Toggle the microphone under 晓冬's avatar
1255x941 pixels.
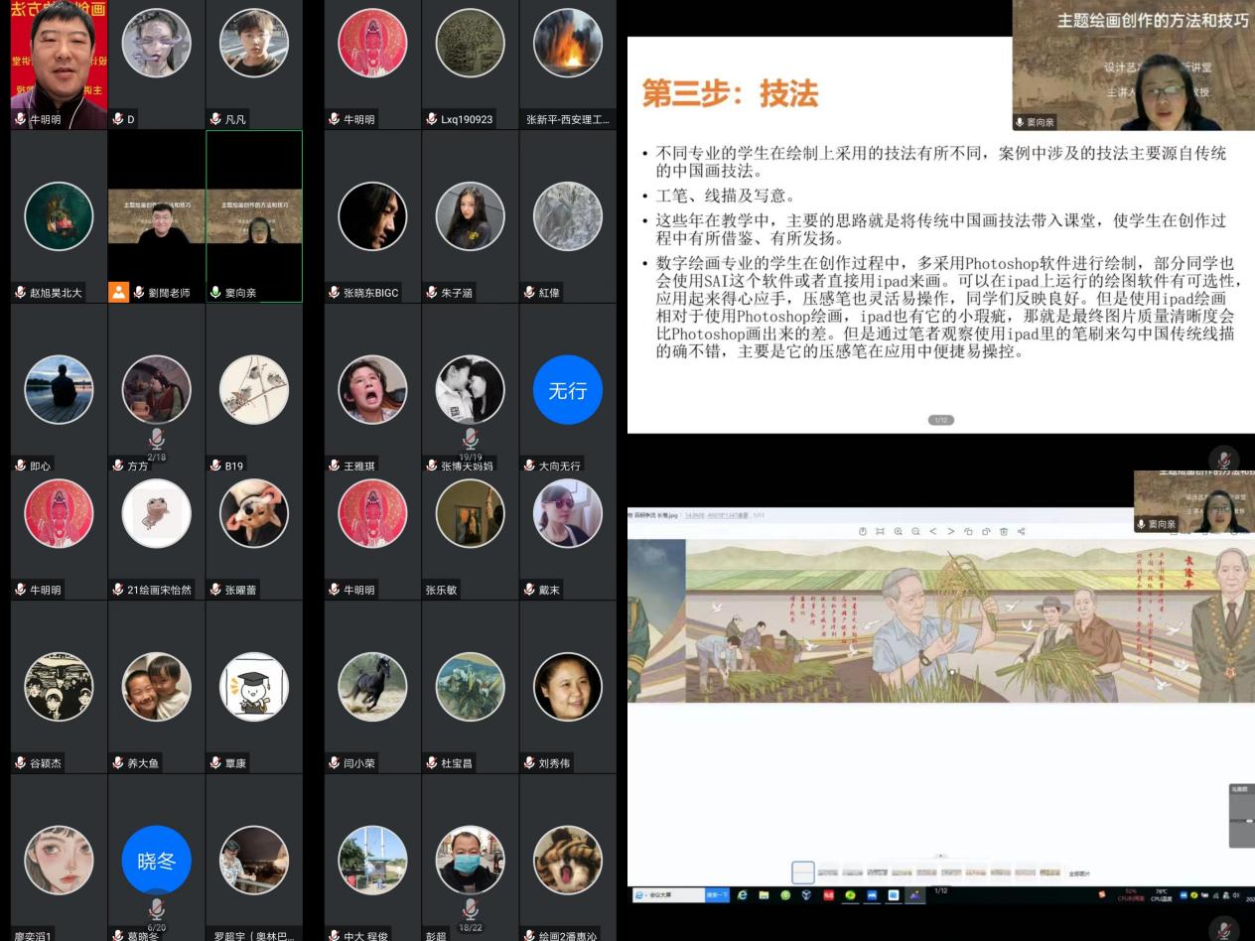click(156, 908)
